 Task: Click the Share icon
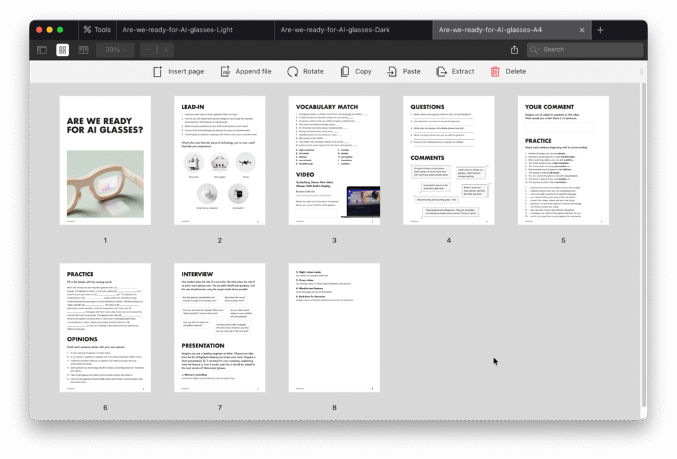click(x=514, y=50)
